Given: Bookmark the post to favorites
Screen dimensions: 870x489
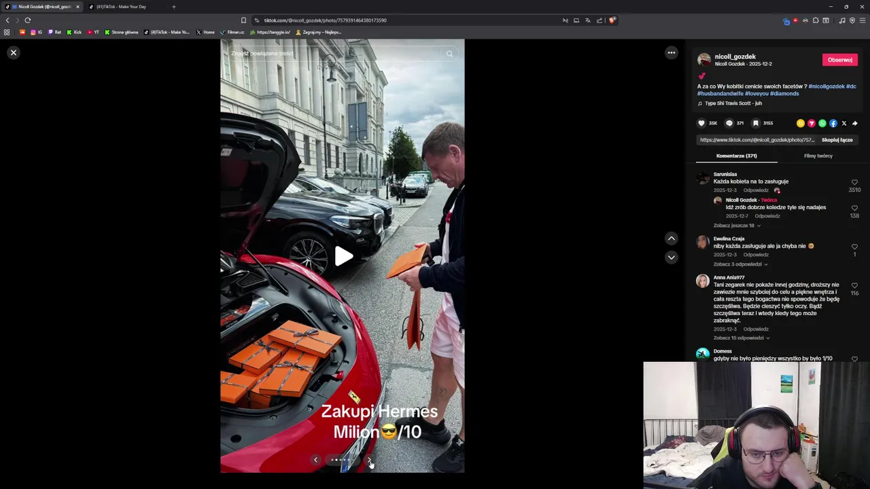Looking at the screenshot, I should [x=755, y=123].
